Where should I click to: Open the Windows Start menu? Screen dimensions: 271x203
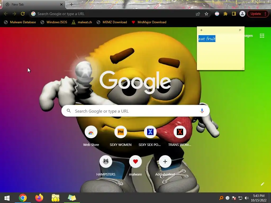(x=7, y=198)
